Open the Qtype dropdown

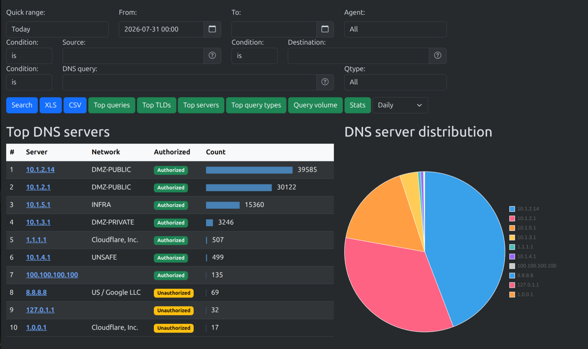click(395, 82)
